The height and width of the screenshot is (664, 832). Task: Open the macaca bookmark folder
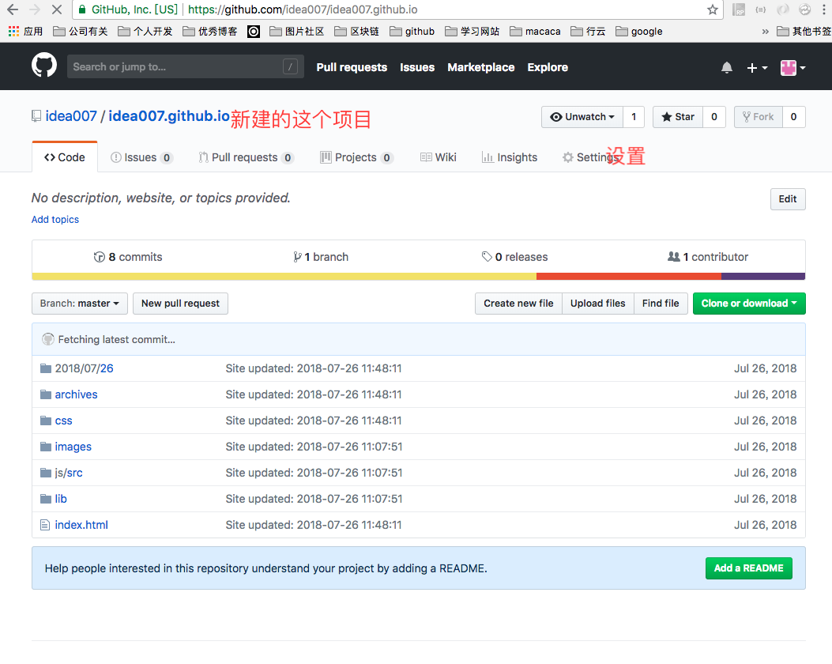536,32
